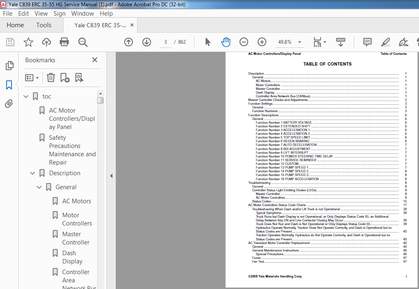Open the View menu
The width and height of the screenshot is (419, 289).
click(41, 13)
